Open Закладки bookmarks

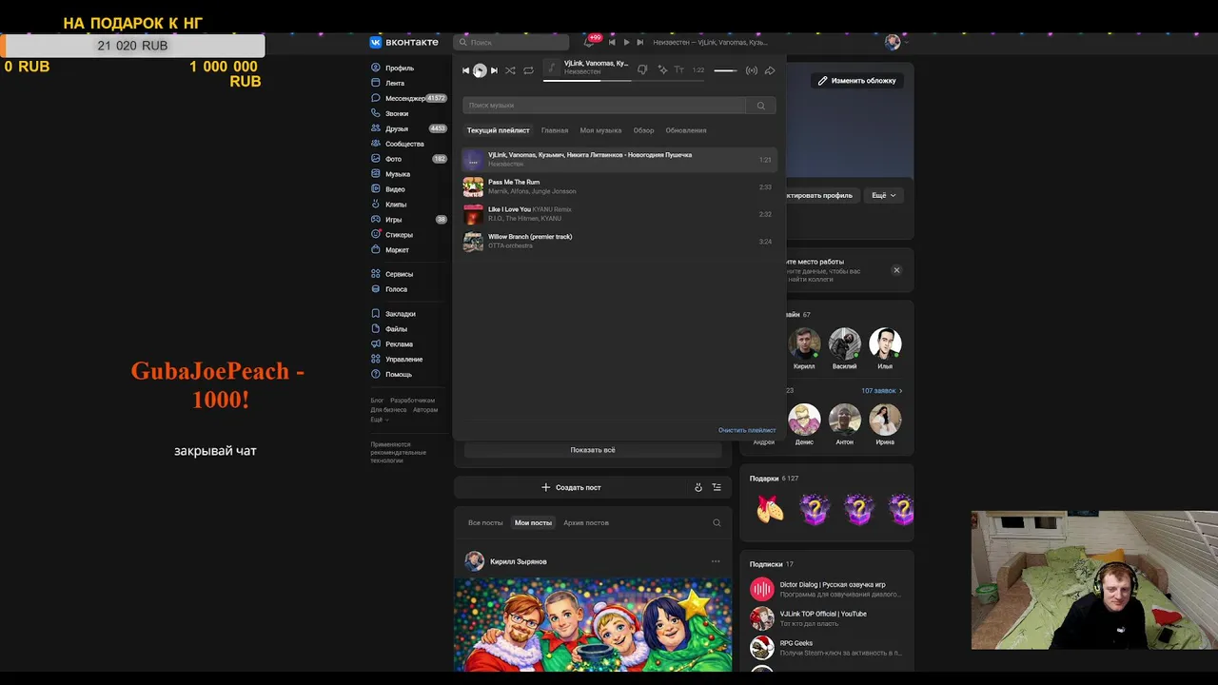point(393,314)
